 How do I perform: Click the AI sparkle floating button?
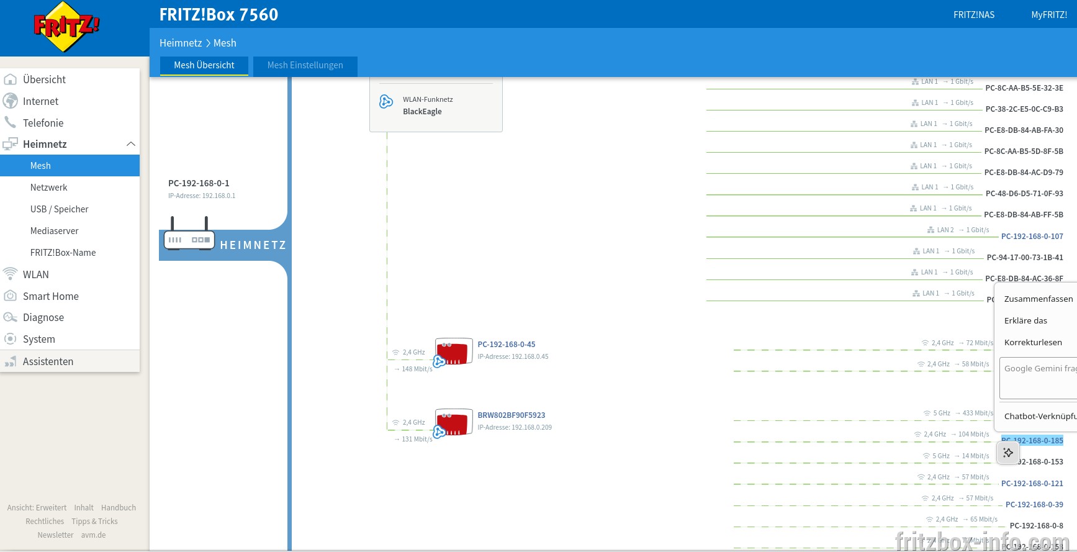pos(1008,453)
